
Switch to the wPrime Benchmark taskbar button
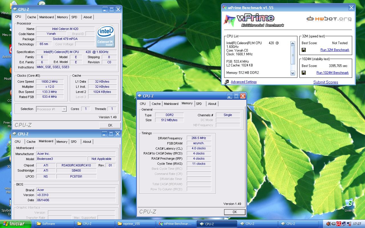pos(176,224)
